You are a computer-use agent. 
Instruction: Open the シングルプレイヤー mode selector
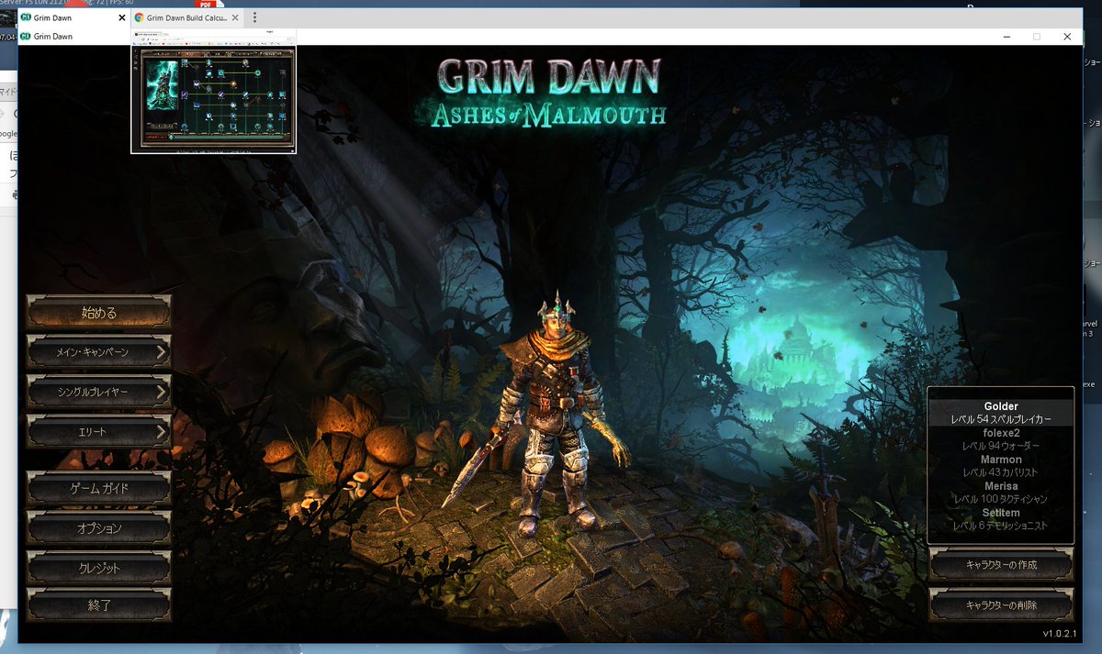pyautogui.click(x=98, y=392)
